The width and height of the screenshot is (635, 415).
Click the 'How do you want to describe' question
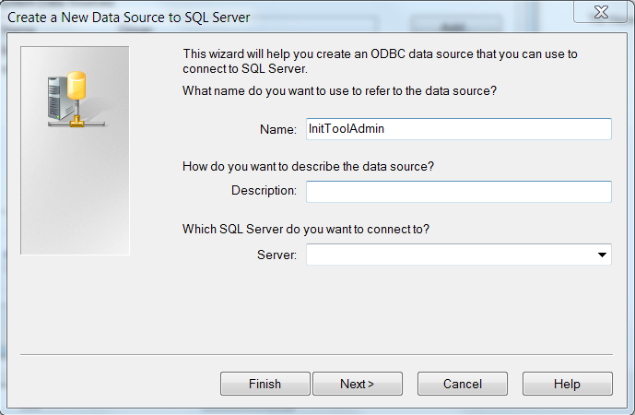pyautogui.click(x=308, y=166)
